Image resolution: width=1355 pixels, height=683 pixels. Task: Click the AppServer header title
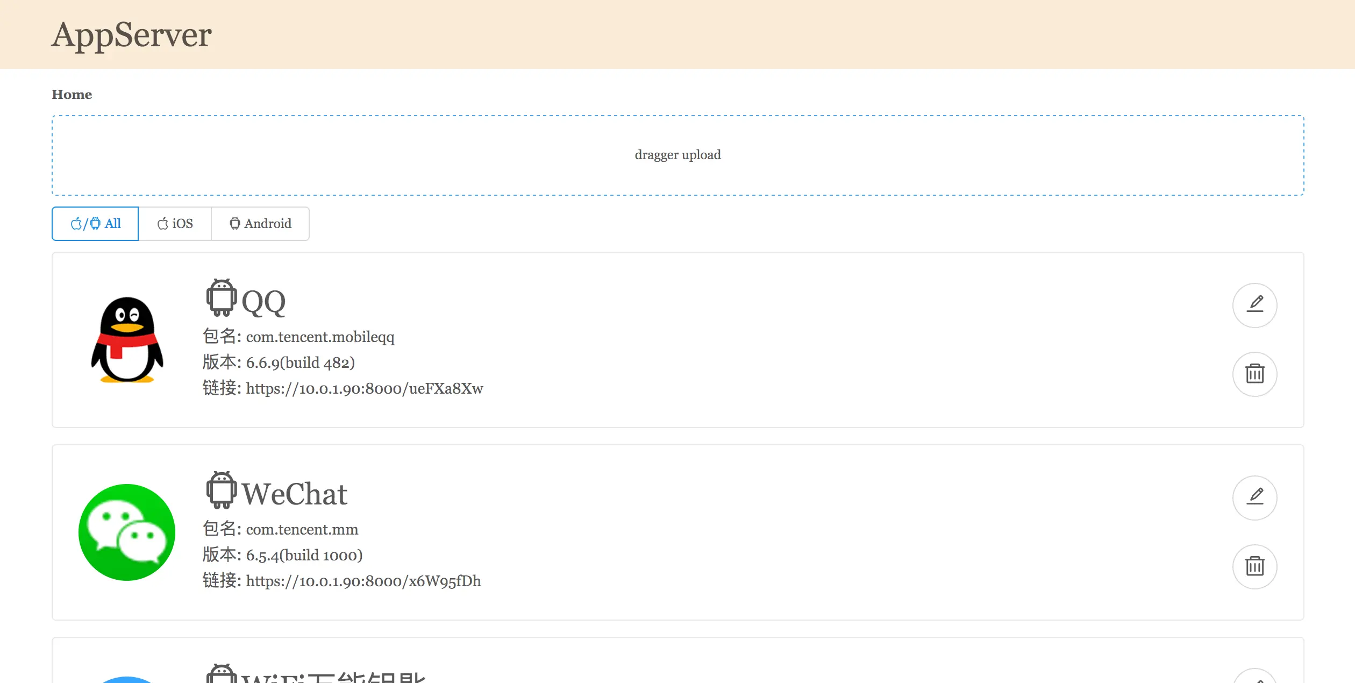click(x=131, y=35)
